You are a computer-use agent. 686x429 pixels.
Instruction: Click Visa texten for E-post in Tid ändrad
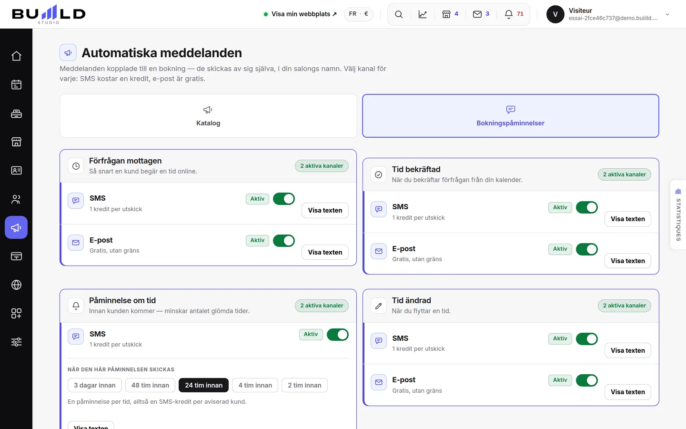[628, 392]
